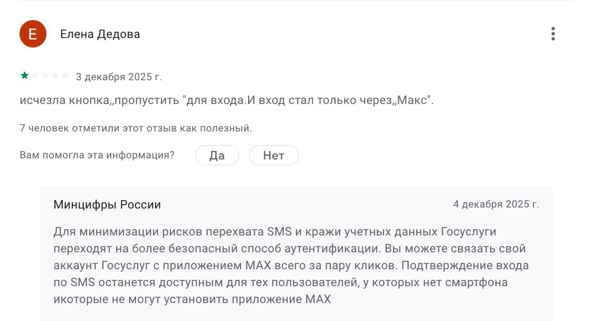
Task: Click the fifth grey rating star
Action: [65, 75]
